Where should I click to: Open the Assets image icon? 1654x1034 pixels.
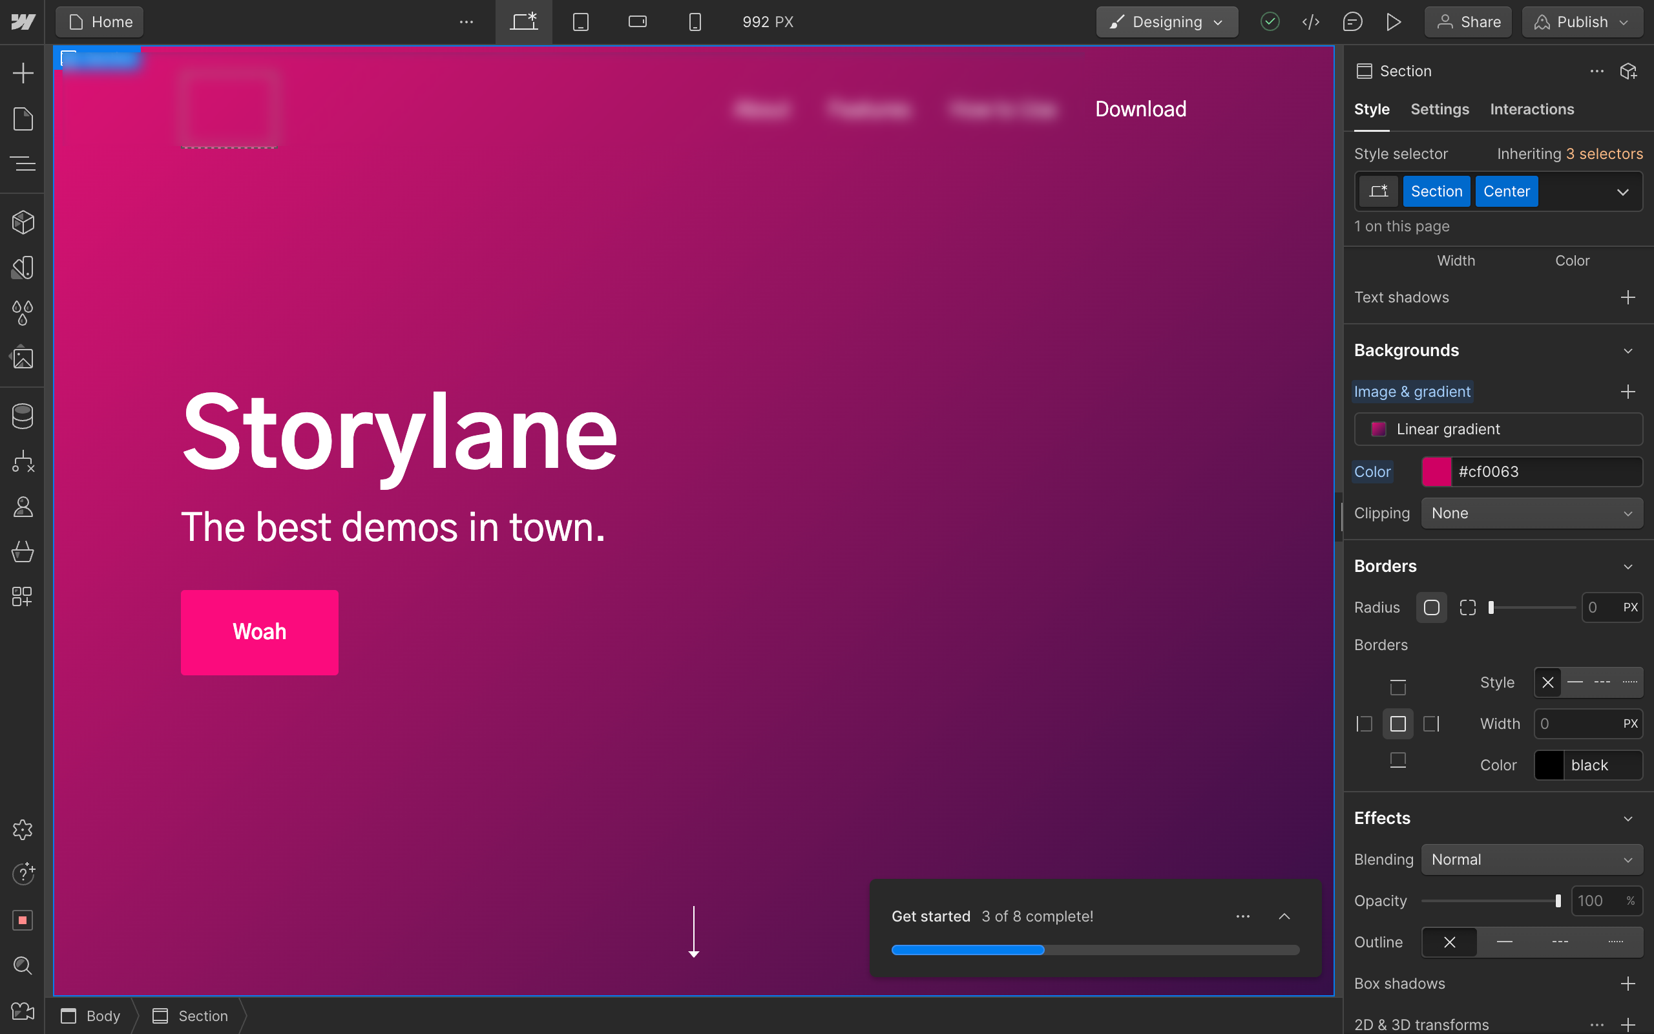click(x=23, y=357)
